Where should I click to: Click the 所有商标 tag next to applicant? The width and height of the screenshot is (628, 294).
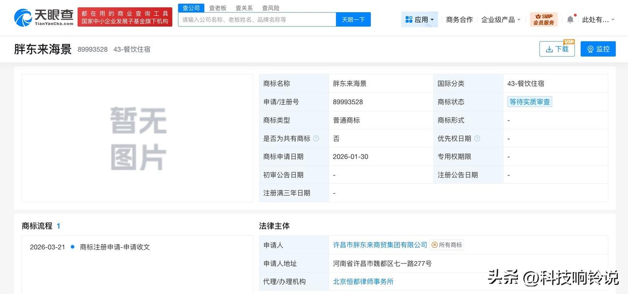click(x=447, y=244)
